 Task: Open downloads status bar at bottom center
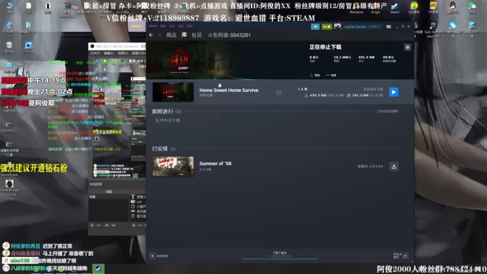(x=279, y=255)
